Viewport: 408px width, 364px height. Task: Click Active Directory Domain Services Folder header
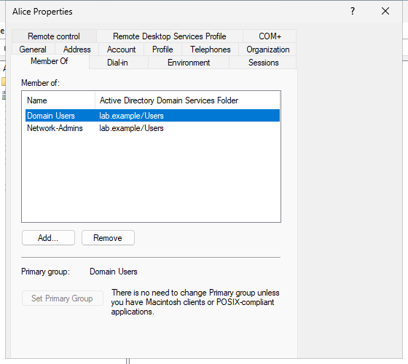[187, 100]
